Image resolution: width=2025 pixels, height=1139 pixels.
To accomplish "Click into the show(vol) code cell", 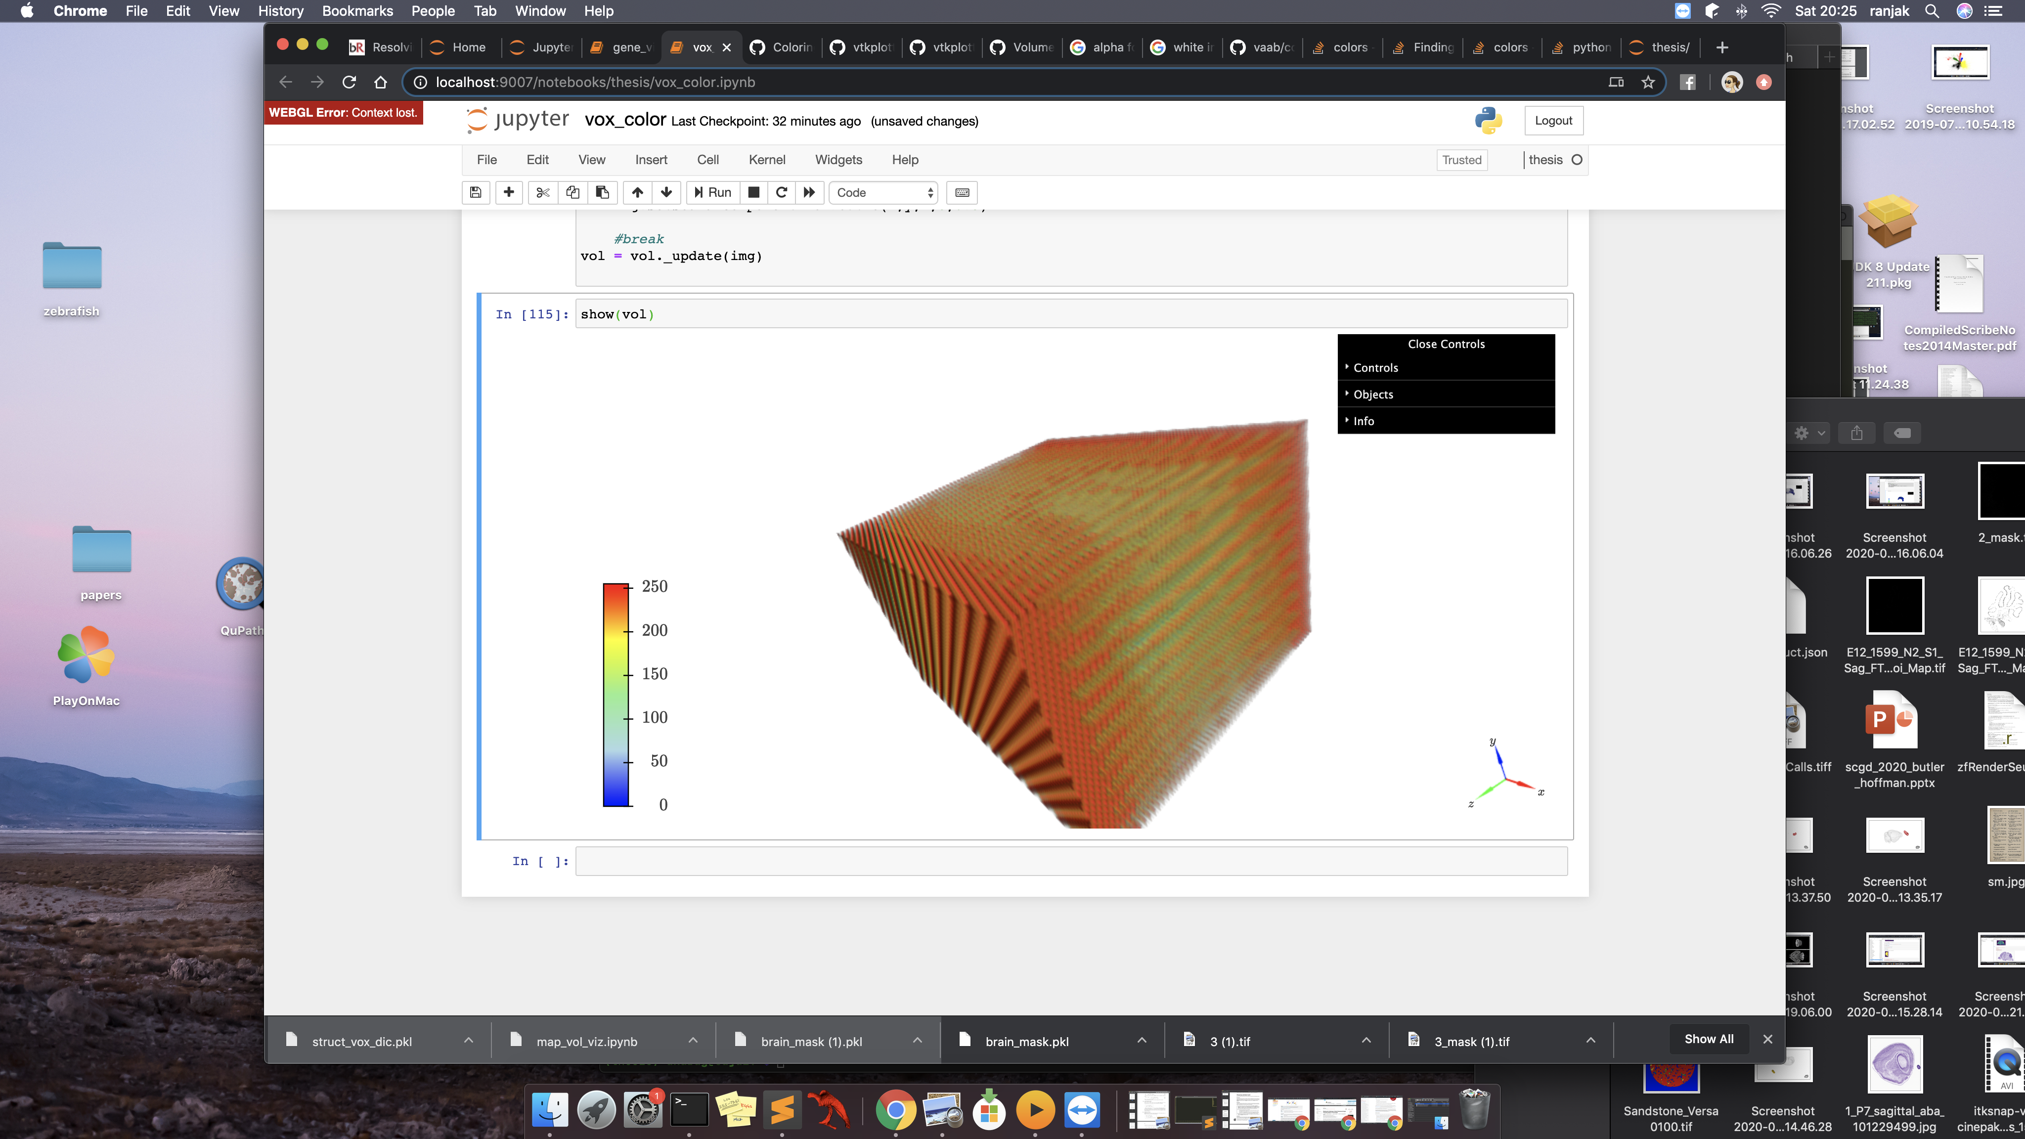I will 1071,313.
